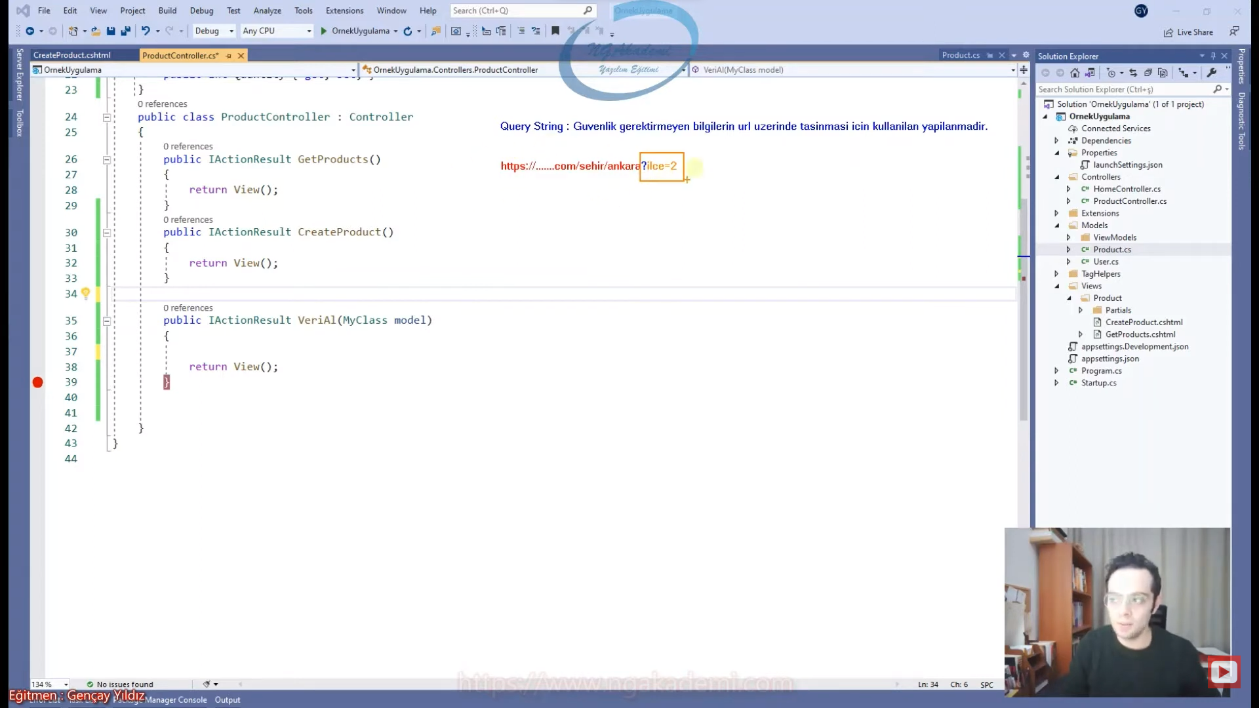Screen dimensions: 1259x708
Task: Collapse the CreateProduct method outline
Action: pyautogui.click(x=106, y=233)
